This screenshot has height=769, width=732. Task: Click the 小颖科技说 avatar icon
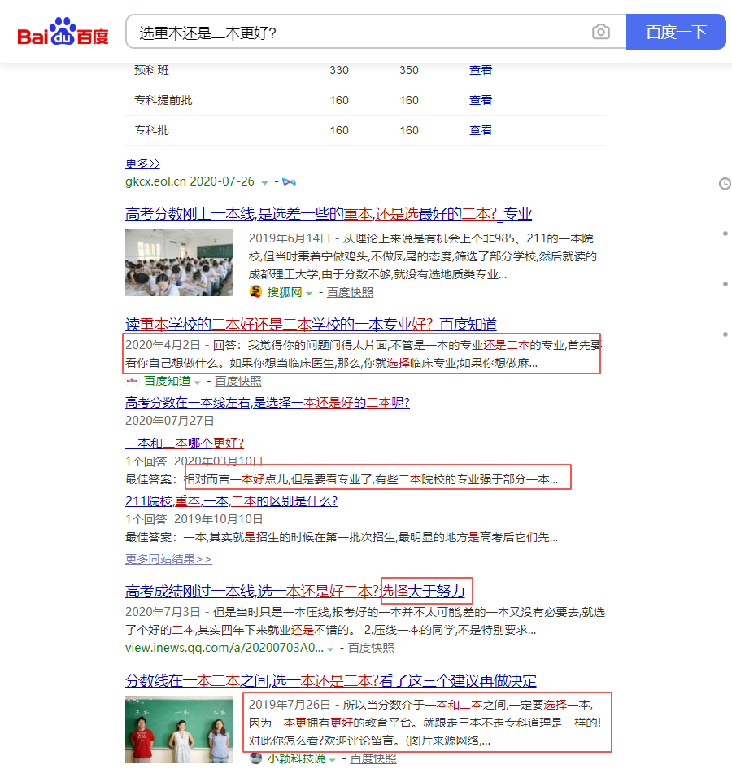click(256, 758)
